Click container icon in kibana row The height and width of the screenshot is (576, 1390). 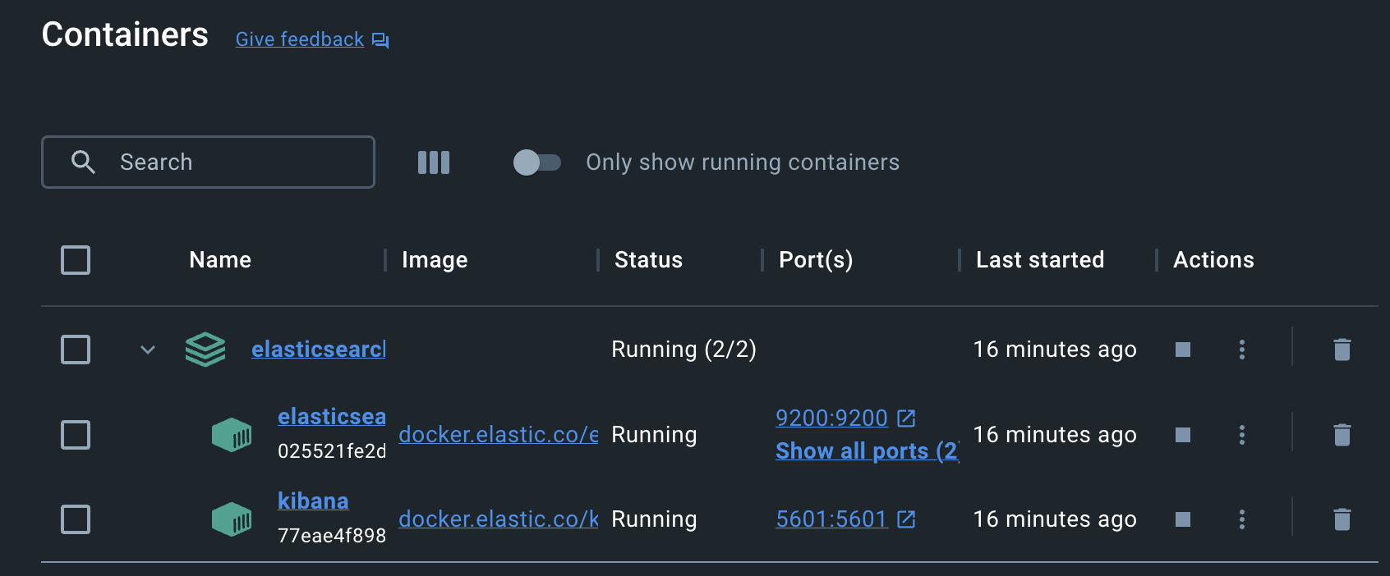232,519
